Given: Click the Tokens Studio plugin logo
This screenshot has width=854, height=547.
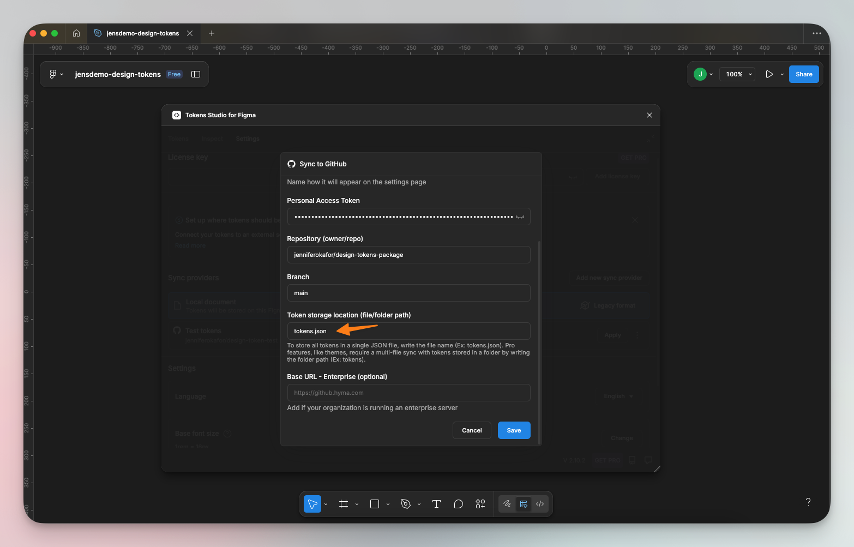Looking at the screenshot, I should 177,115.
